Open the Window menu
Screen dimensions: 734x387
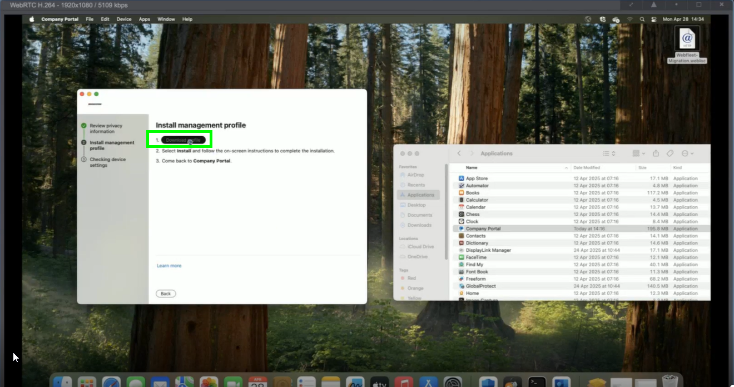(166, 19)
